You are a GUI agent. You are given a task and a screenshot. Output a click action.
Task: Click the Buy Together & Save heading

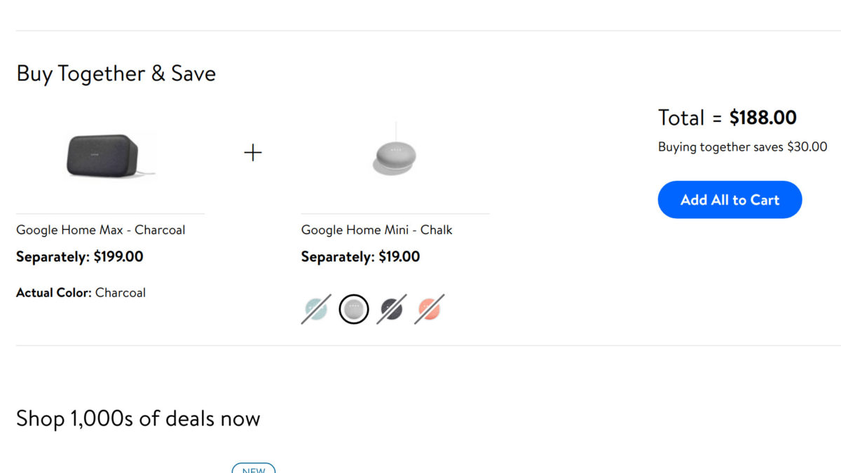click(116, 74)
